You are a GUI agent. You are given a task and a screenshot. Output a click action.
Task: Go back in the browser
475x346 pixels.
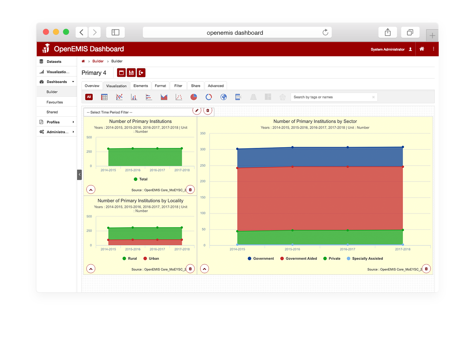coord(81,32)
